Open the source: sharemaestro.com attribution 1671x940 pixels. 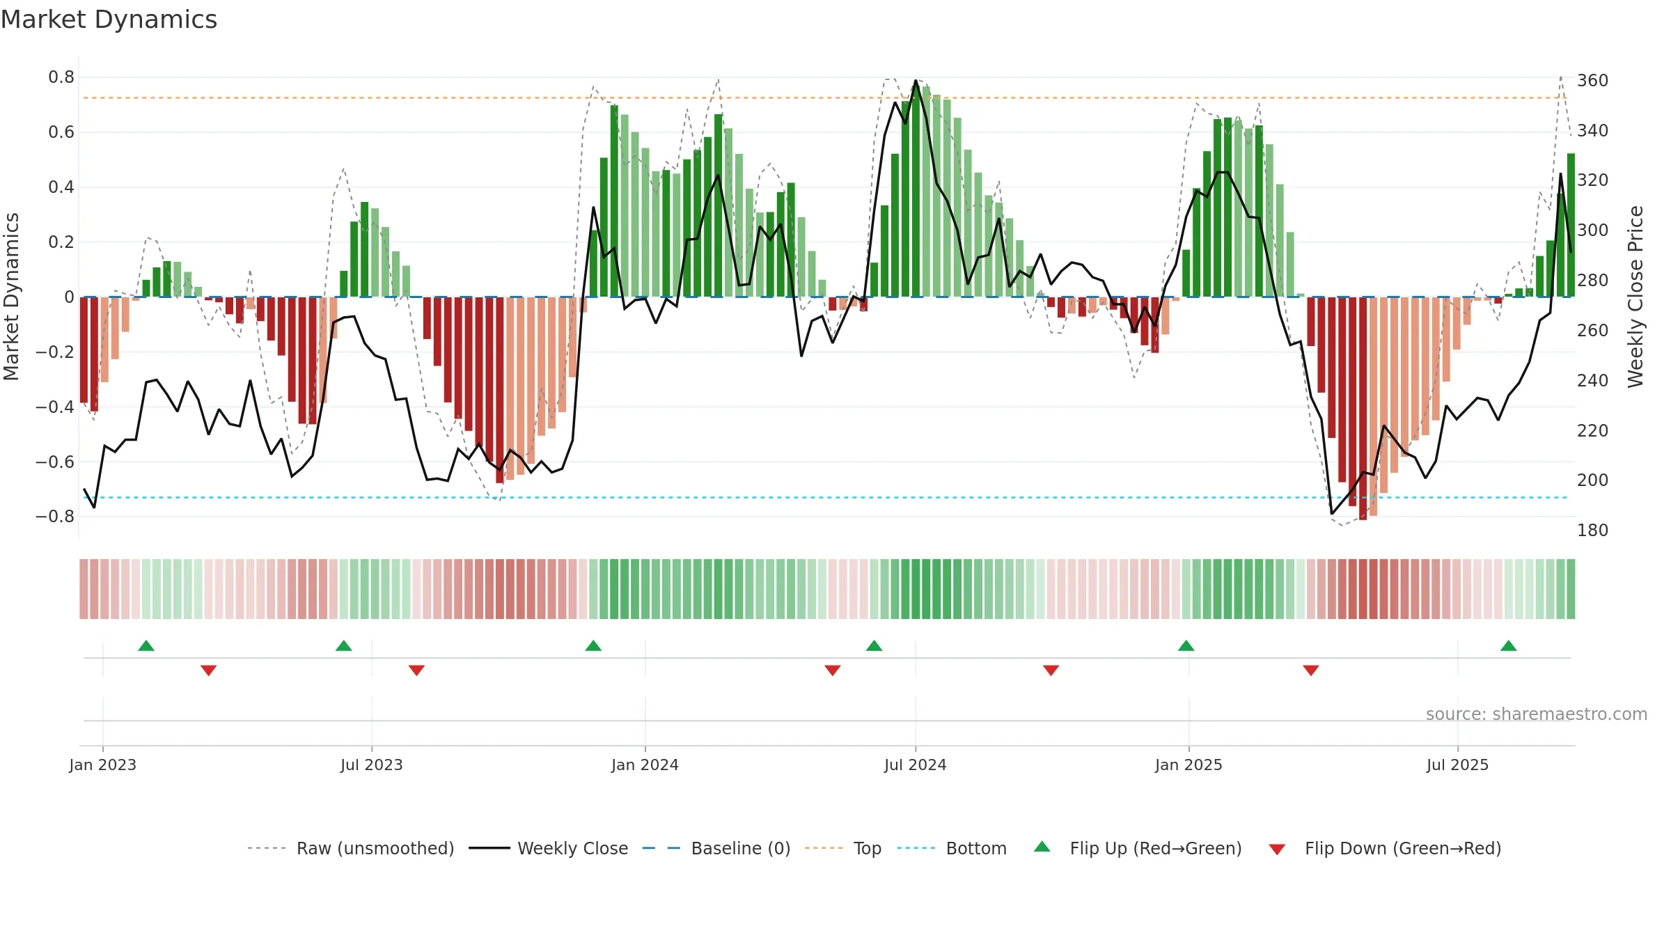point(1537,714)
